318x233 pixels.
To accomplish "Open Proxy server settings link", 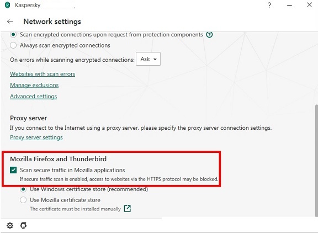I will [x=36, y=137].
